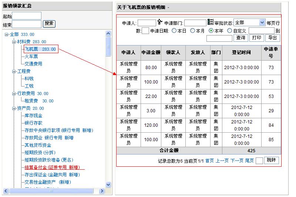296x197 pixels.
Task: Open the 审批状态 dropdown
Action: tap(262, 23)
